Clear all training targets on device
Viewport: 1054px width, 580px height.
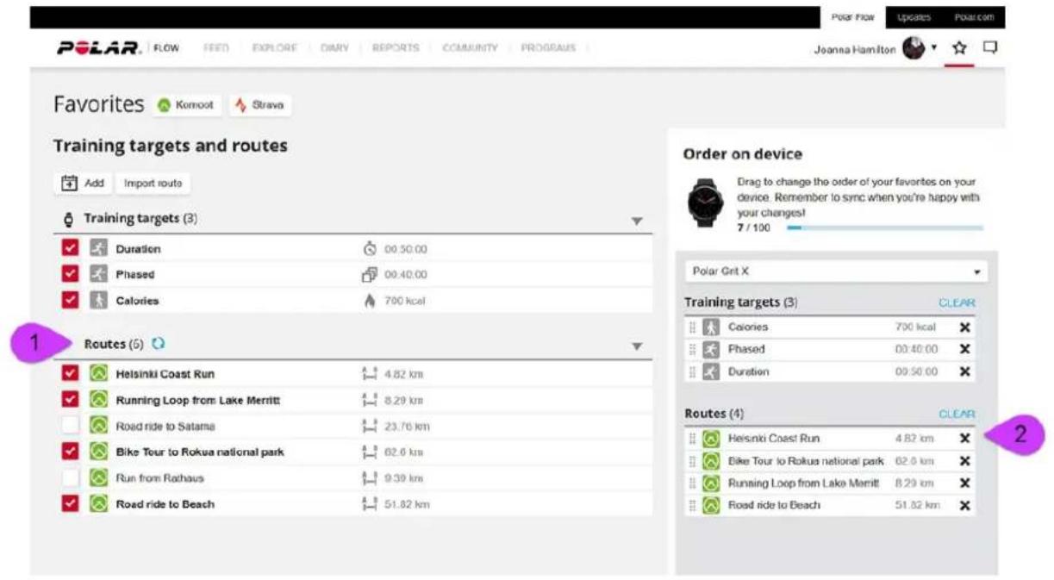(x=957, y=303)
